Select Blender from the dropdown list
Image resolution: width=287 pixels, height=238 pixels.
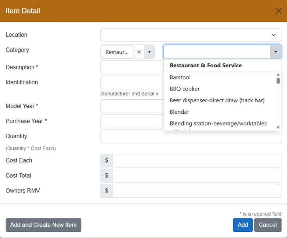tap(180, 111)
